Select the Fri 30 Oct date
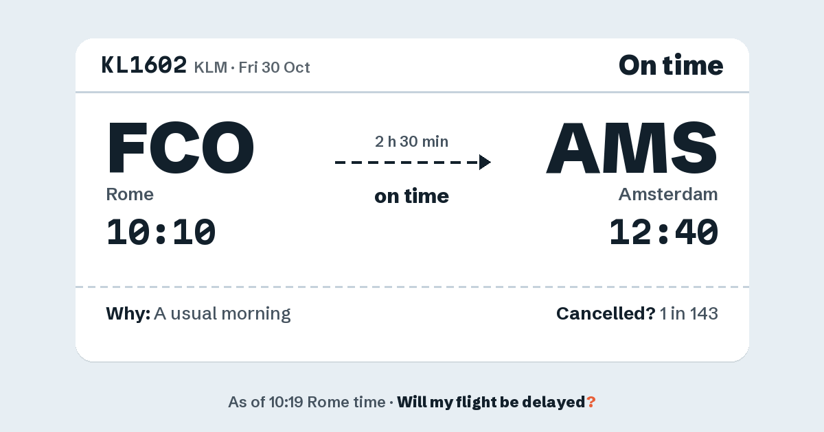824x432 pixels. [x=274, y=67]
